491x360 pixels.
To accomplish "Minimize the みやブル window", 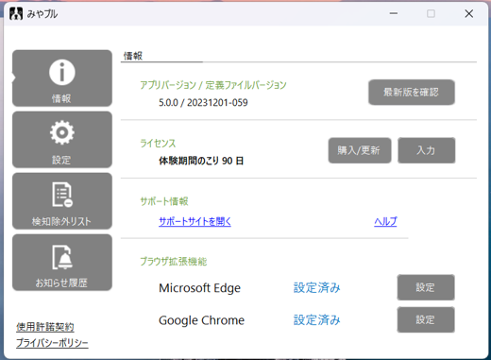I will [394, 13].
